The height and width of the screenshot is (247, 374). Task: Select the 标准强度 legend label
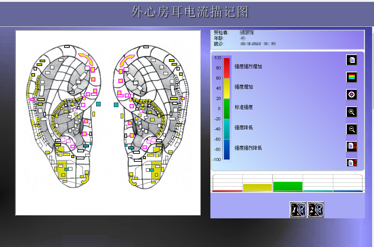pyautogui.click(x=244, y=107)
